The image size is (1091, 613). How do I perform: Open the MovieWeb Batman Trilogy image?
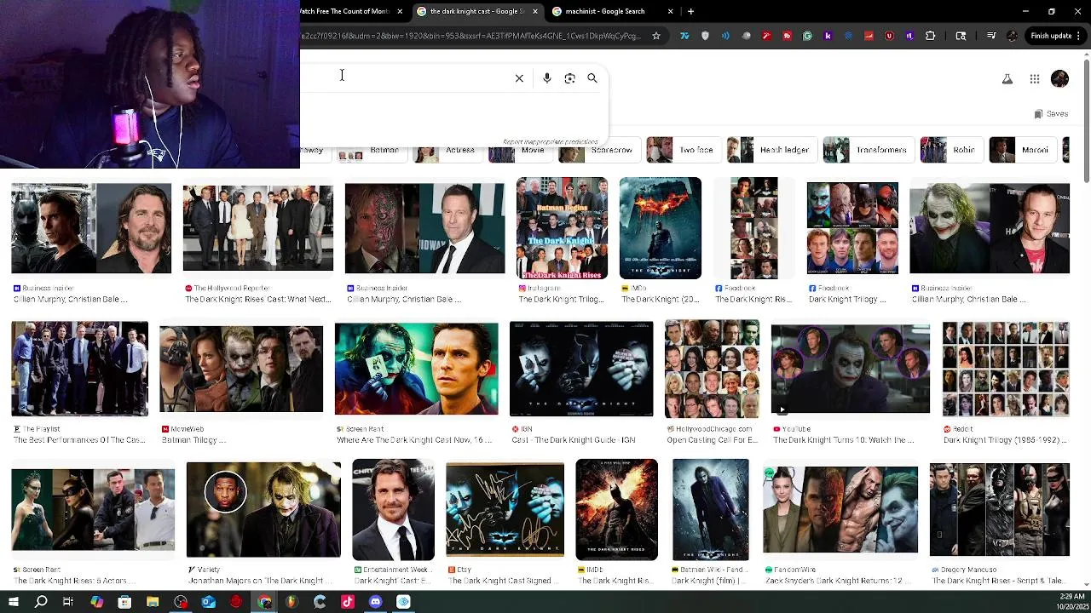pos(241,369)
